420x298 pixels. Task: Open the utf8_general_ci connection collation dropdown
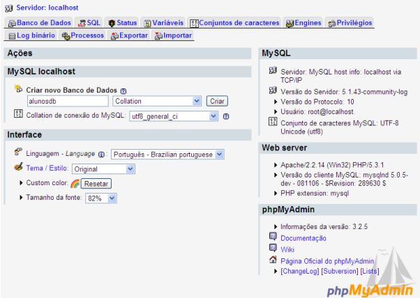pyautogui.click(x=174, y=116)
